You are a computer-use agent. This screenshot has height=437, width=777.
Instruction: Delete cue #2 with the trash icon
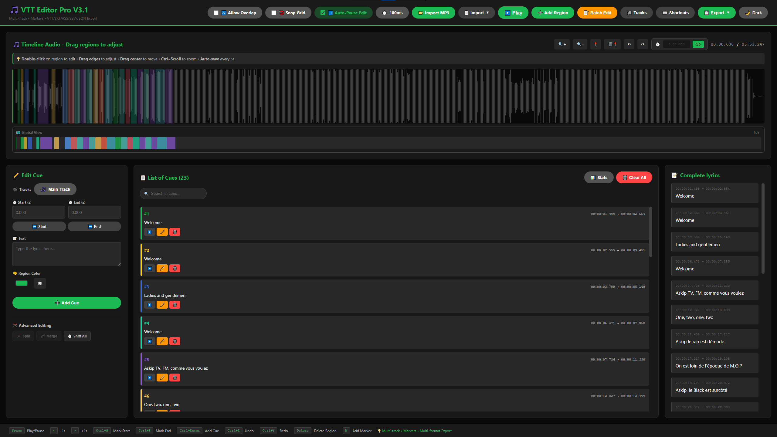pyautogui.click(x=175, y=269)
